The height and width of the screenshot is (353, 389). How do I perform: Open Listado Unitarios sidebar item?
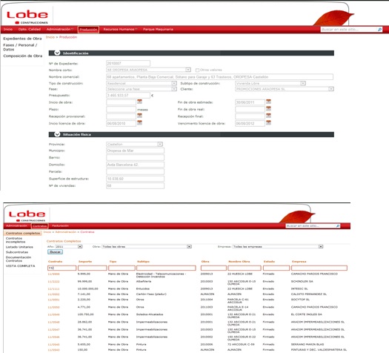click(19, 247)
